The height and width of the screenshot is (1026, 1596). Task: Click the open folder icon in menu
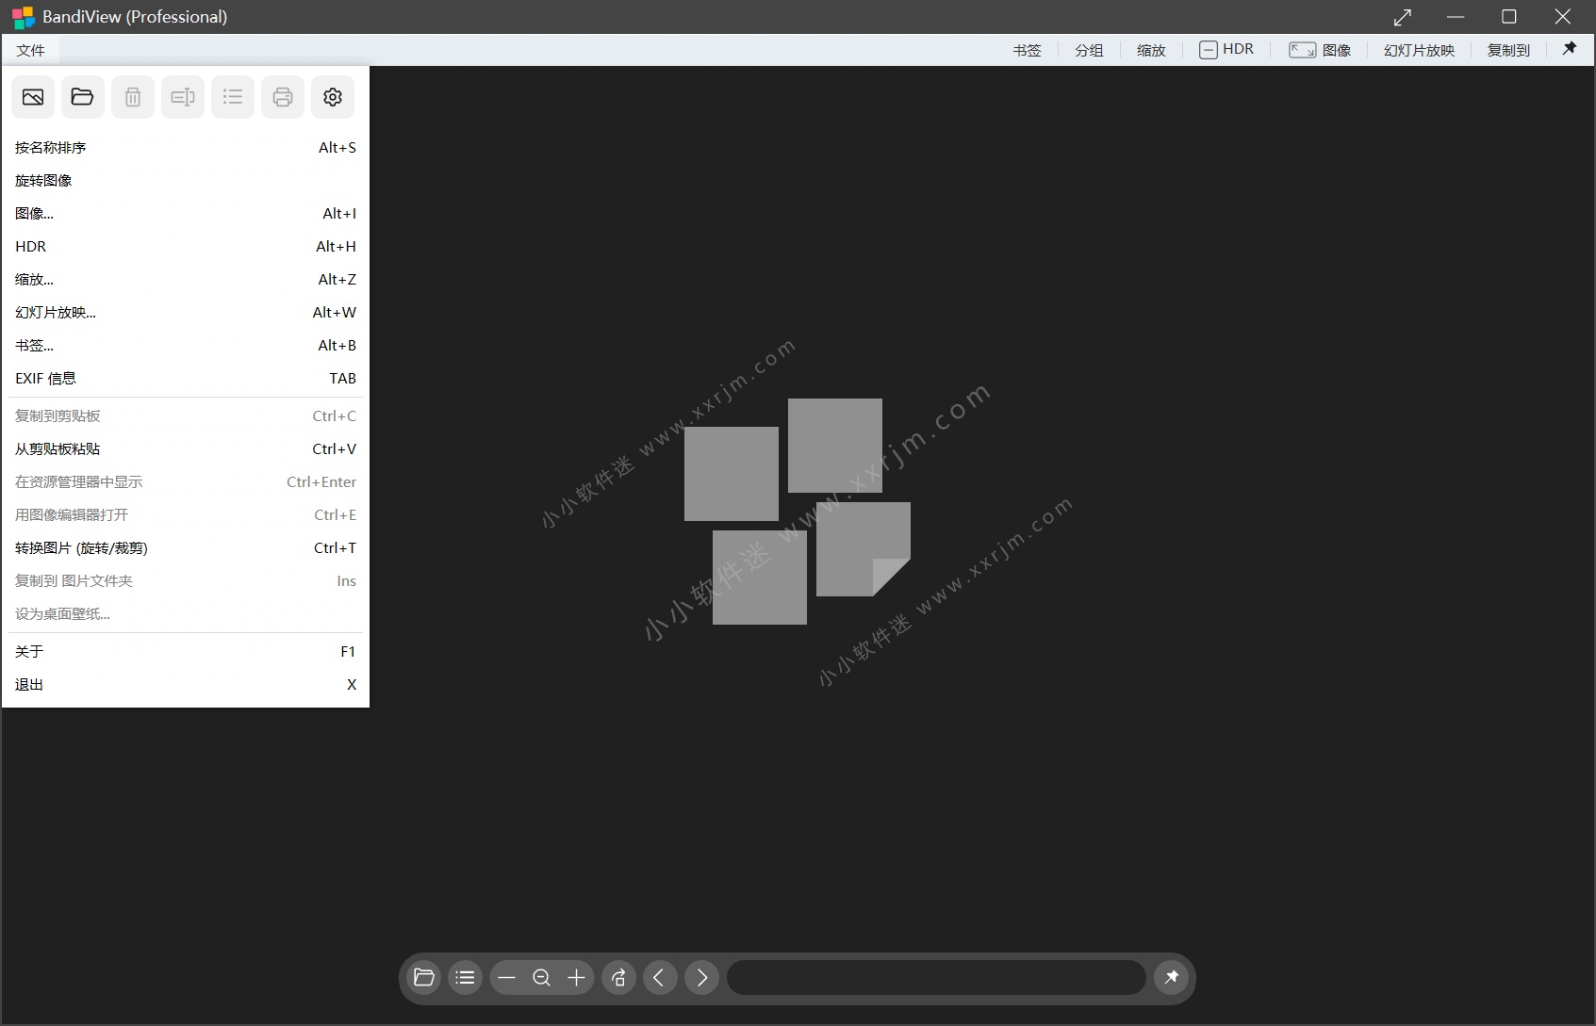pos(83,97)
